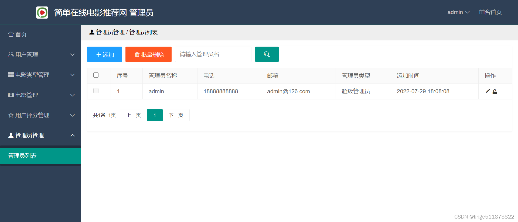Select page 1 in pagination
518x222 pixels.
155,115
